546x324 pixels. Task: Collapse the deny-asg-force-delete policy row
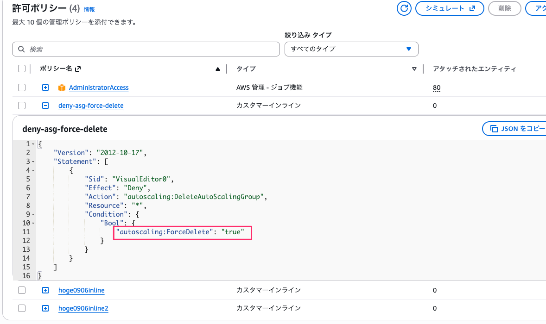pyautogui.click(x=45, y=106)
